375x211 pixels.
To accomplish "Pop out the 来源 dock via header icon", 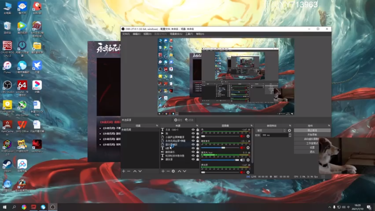I will pyautogui.click(x=197, y=126).
